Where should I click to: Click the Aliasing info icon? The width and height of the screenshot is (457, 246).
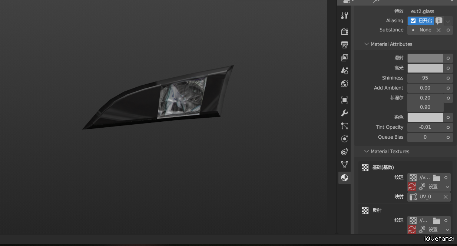coord(439,21)
